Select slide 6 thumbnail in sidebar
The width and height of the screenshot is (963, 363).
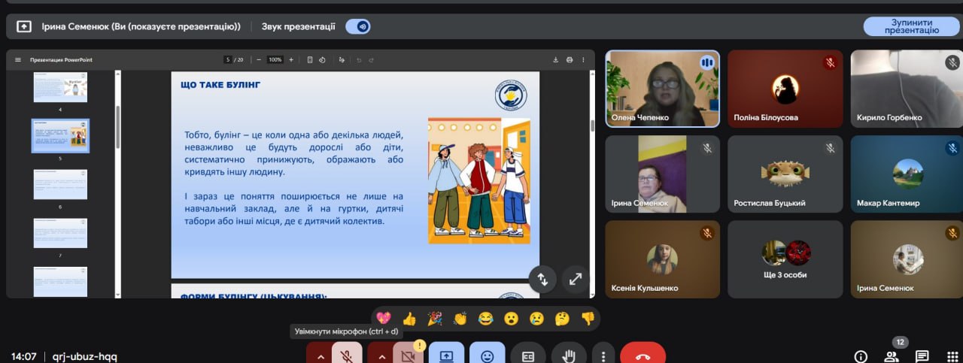[x=60, y=184]
